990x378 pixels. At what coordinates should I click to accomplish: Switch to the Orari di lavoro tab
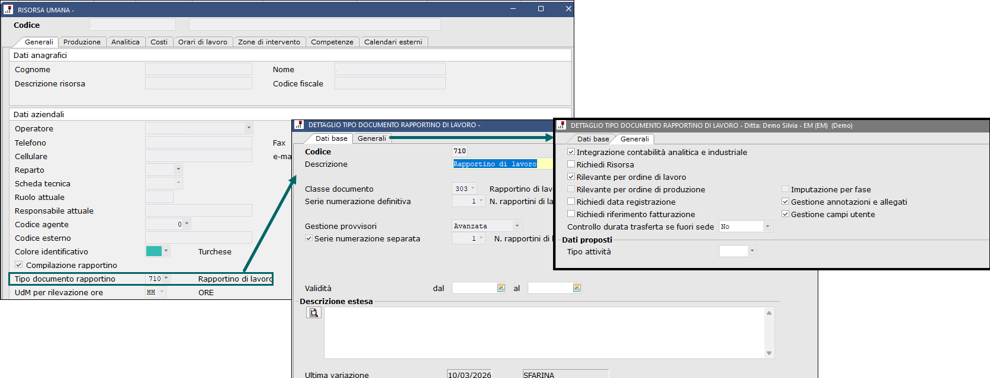point(202,42)
